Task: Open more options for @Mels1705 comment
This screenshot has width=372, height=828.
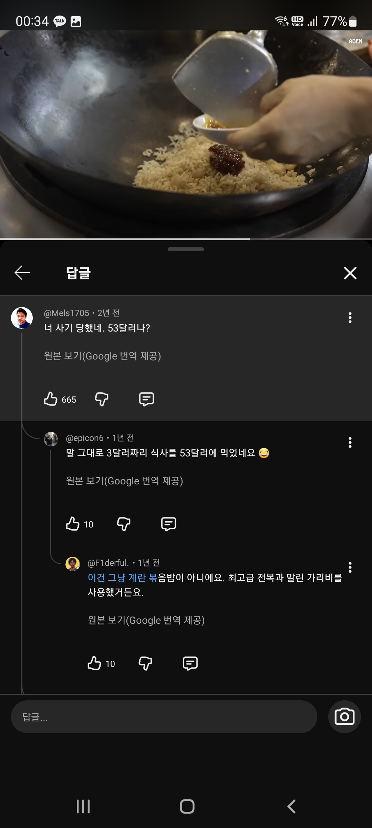Action: click(350, 318)
